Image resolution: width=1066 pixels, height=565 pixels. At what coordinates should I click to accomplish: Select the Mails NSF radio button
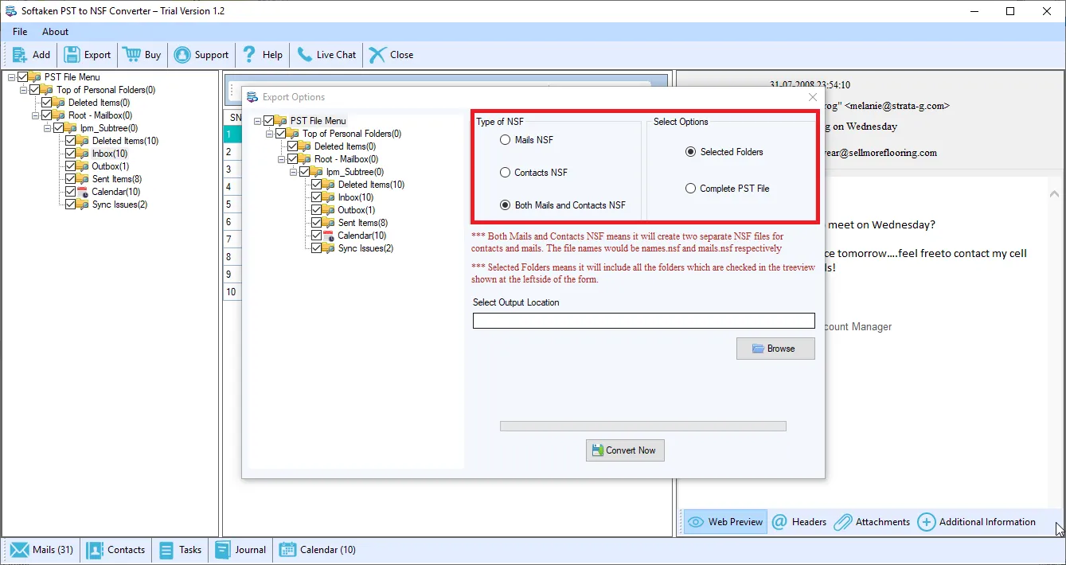(x=506, y=140)
